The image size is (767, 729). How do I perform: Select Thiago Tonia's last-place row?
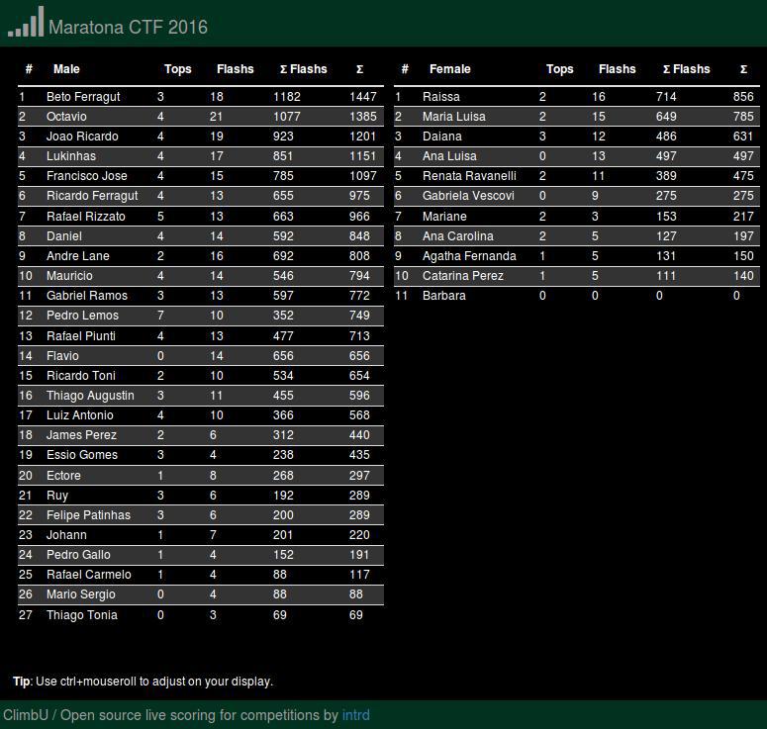201,614
